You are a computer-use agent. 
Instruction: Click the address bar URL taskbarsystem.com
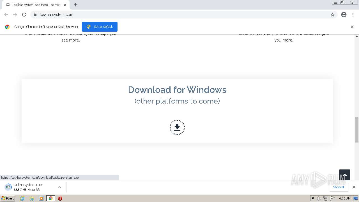(x=56, y=15)
